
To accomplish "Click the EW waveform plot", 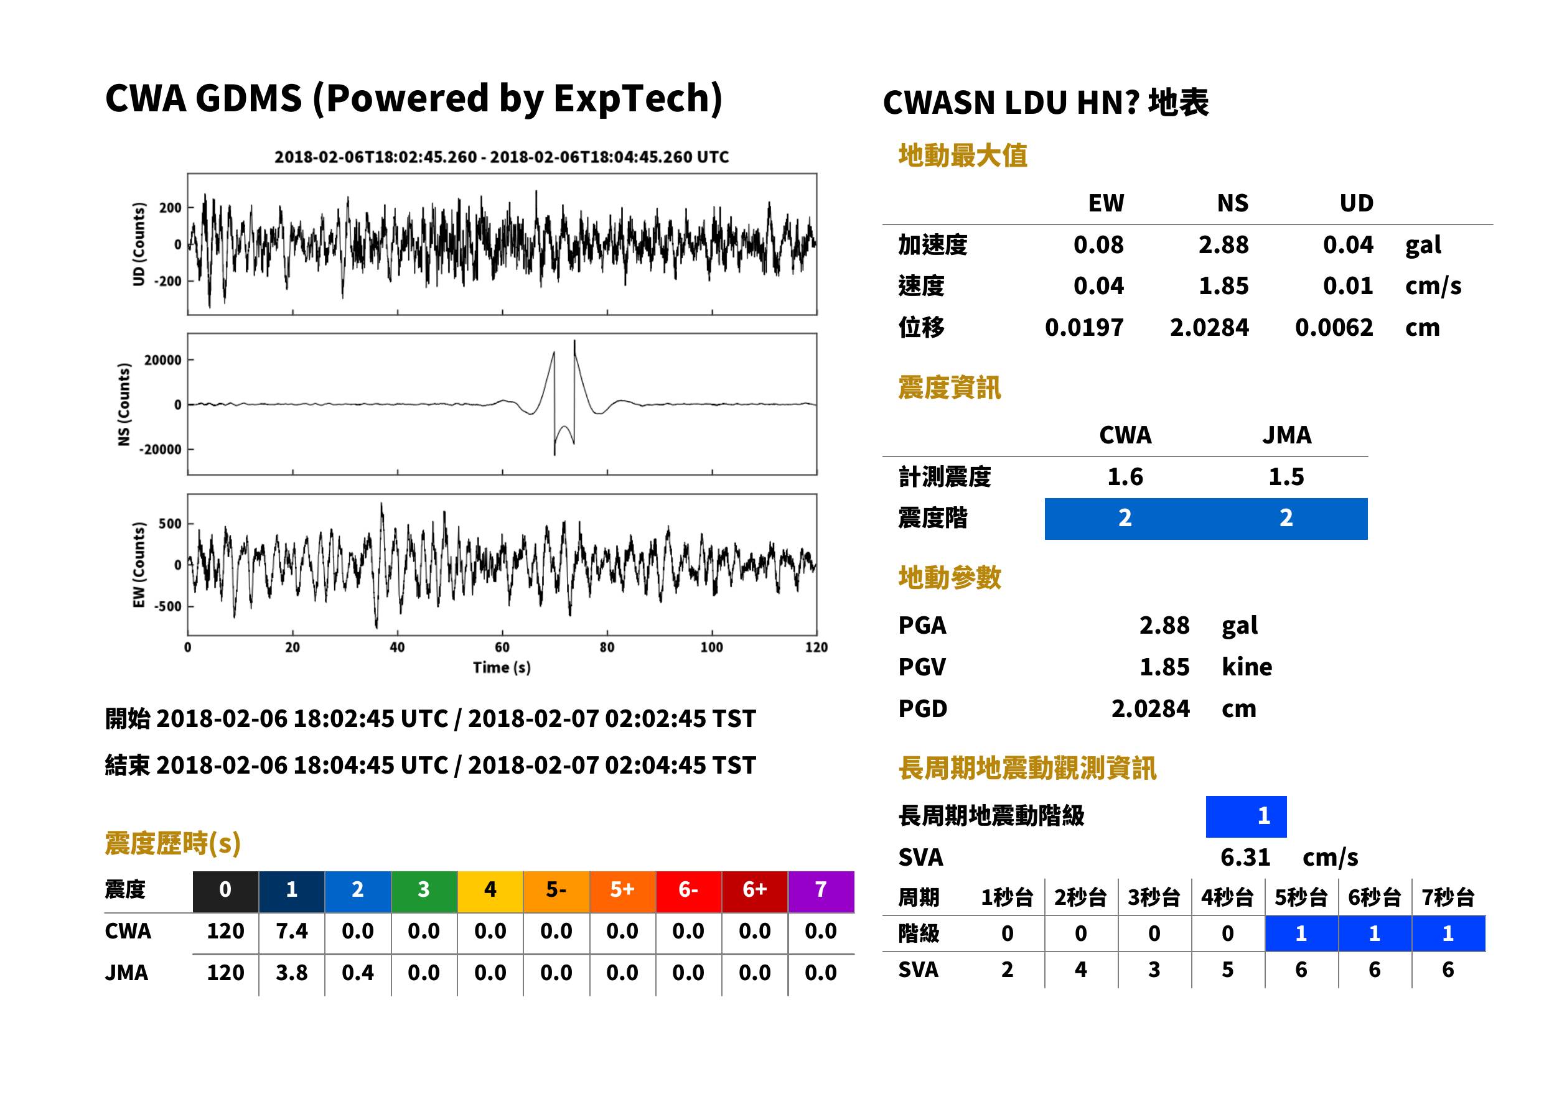I will point(502,565).
